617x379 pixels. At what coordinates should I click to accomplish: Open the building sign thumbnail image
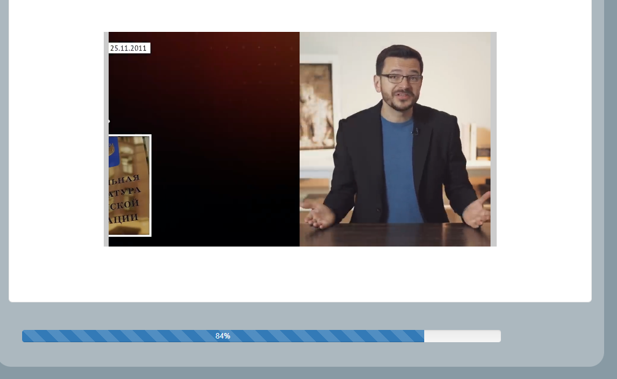130,186
